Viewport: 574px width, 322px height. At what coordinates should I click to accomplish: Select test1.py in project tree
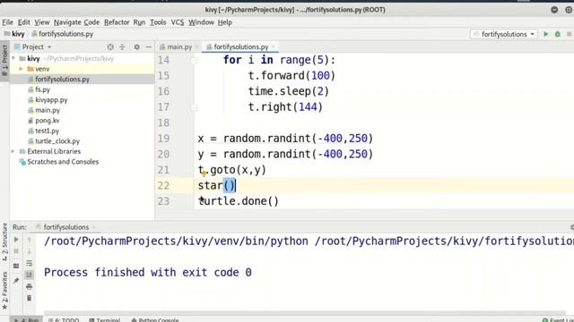coord(47,131)
